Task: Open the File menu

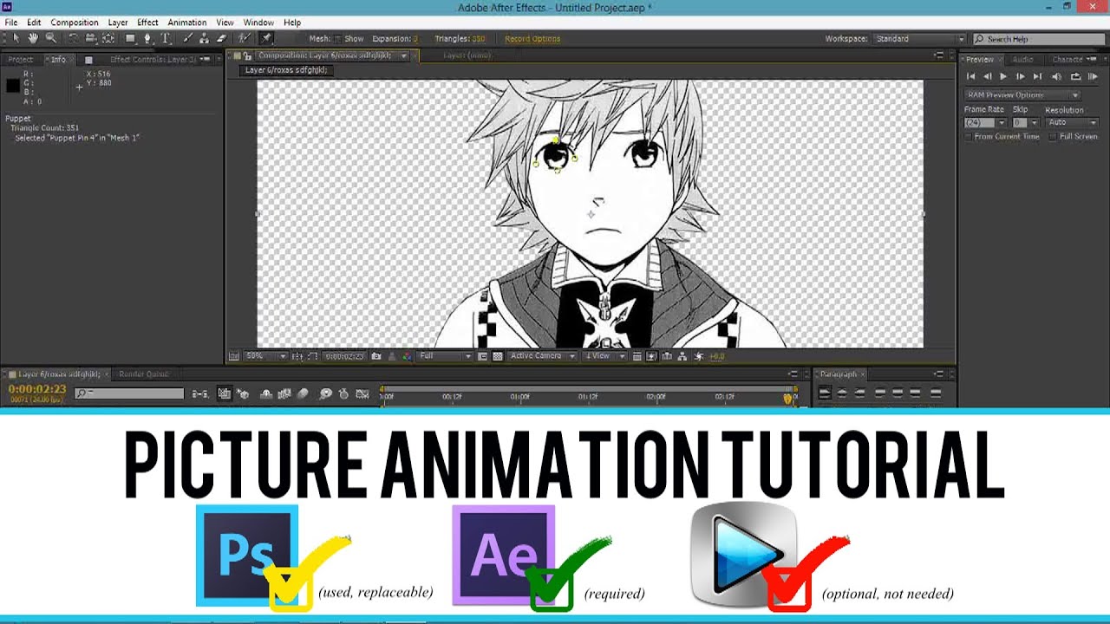Action: 10,23
